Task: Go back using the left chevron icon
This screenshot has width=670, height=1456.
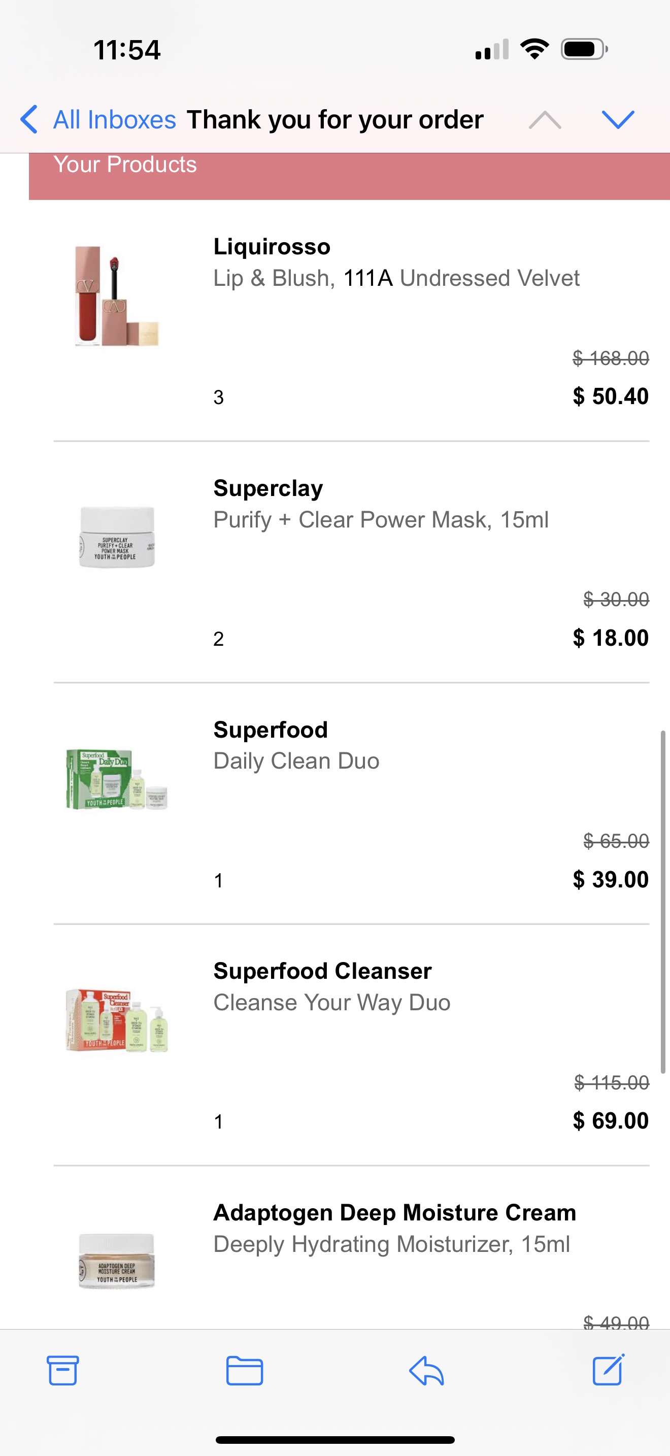Action: tap(29, 119)
